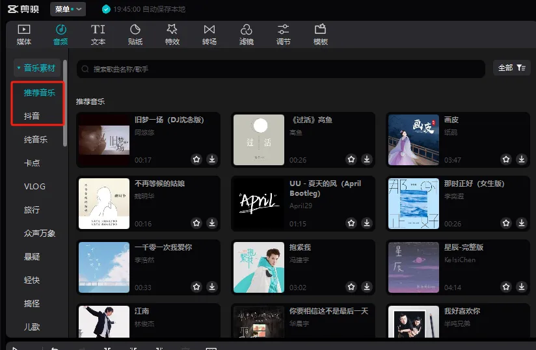Favorite the song 旧梦一场 with star icon
The height and width of the screenshot is (350, 536).
(196, 159)
